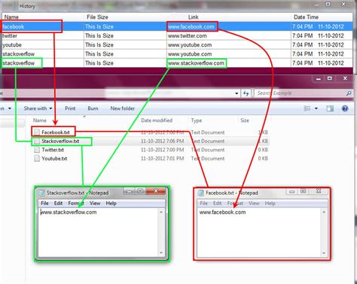The image size is (357, 284).
Task: Sort Explorer files by Type column
Action: pos(197,121)
